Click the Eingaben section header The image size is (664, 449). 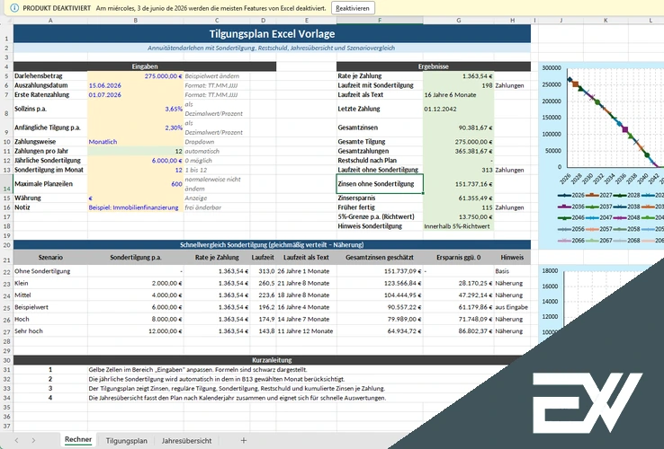pos(145,66)
